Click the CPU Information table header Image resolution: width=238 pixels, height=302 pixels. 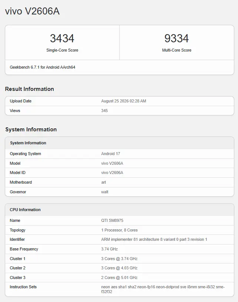(25, 210)
